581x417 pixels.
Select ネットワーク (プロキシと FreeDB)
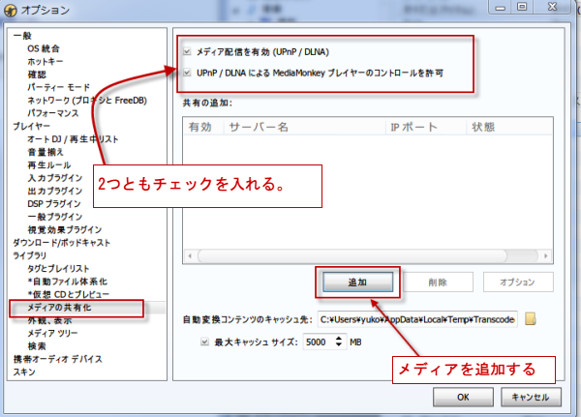87,101
